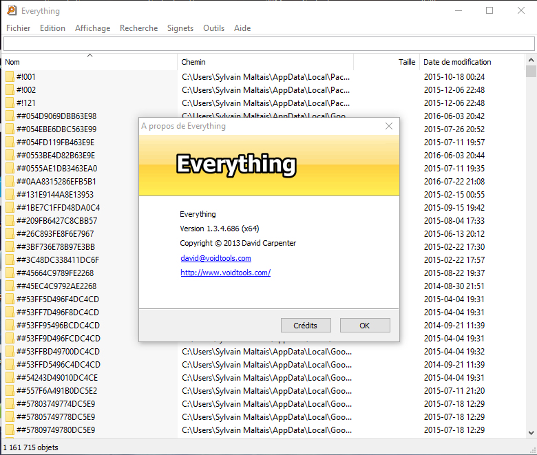Select folder name ##57809749780DC5E9

click(x=56, y=430)
